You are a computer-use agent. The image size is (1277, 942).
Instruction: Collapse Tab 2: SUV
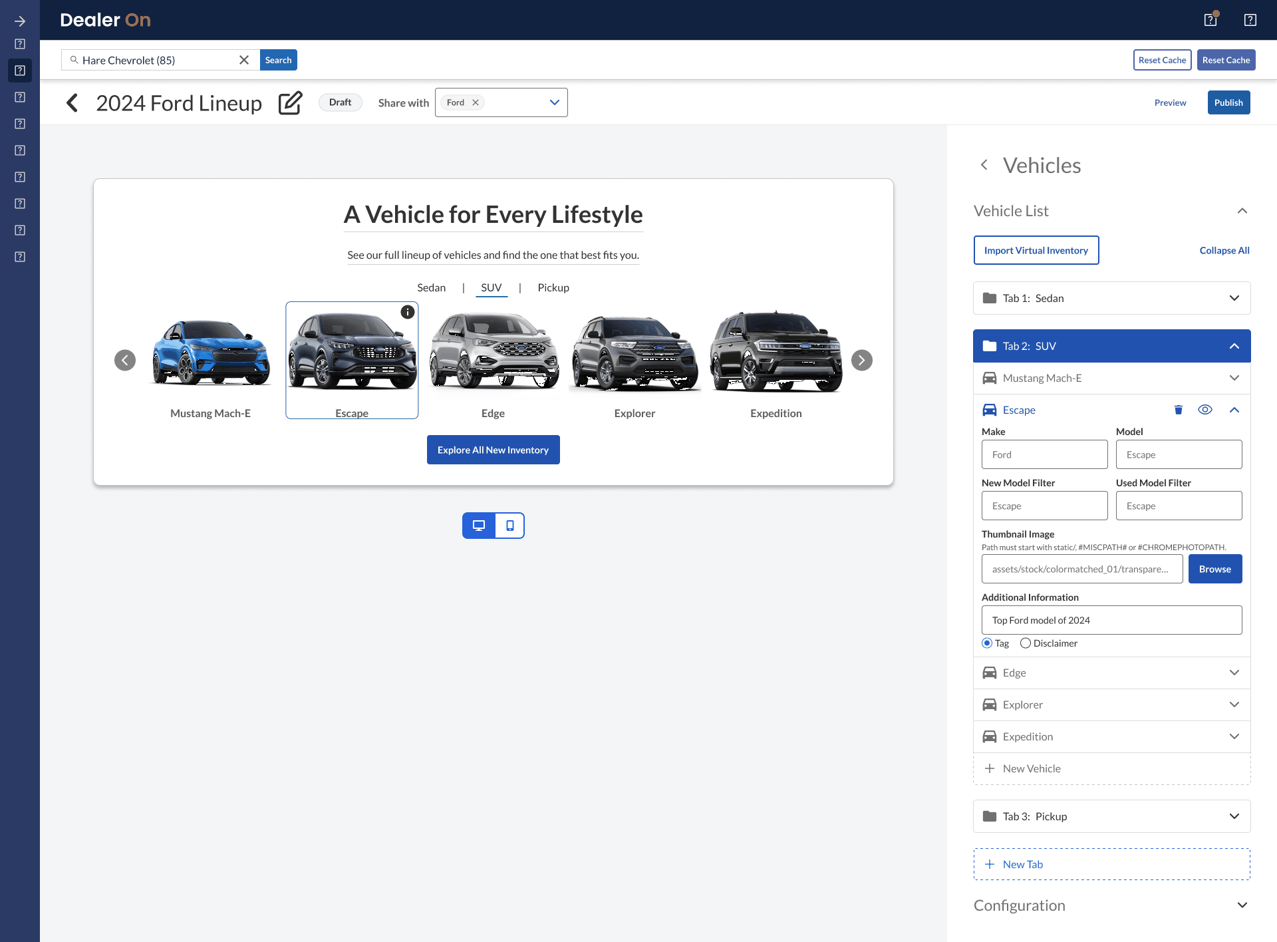tap(1234, 346)
